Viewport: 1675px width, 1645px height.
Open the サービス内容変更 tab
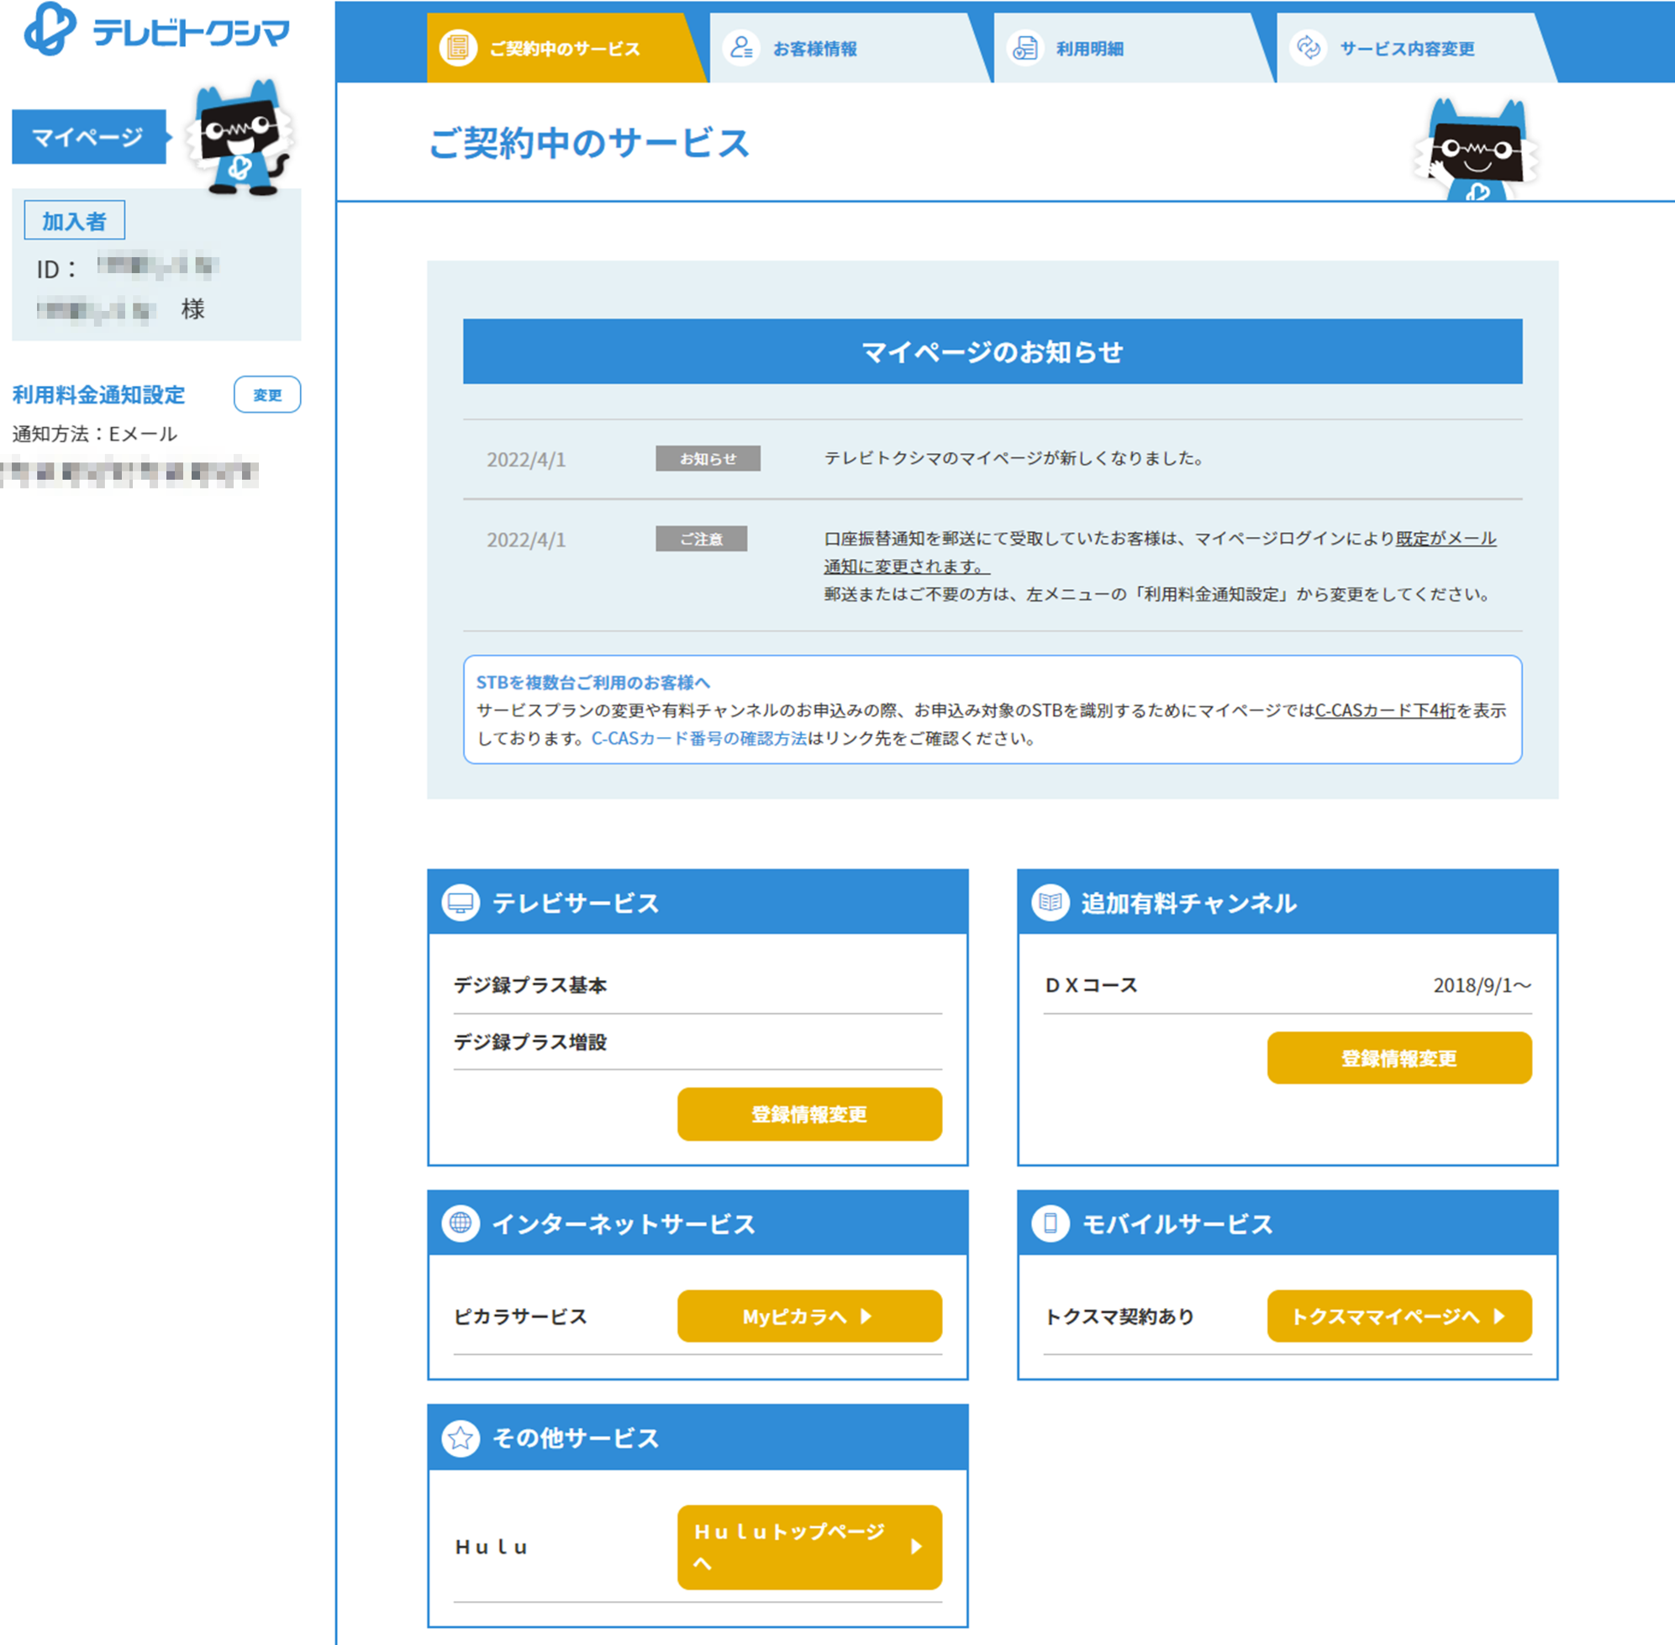click(x=1417, y=48)
